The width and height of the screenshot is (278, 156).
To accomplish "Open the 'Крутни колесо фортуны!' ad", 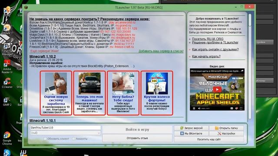I will [157, 93].
